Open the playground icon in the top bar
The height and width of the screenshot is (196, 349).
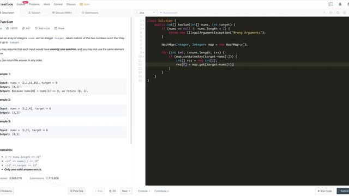331,4
